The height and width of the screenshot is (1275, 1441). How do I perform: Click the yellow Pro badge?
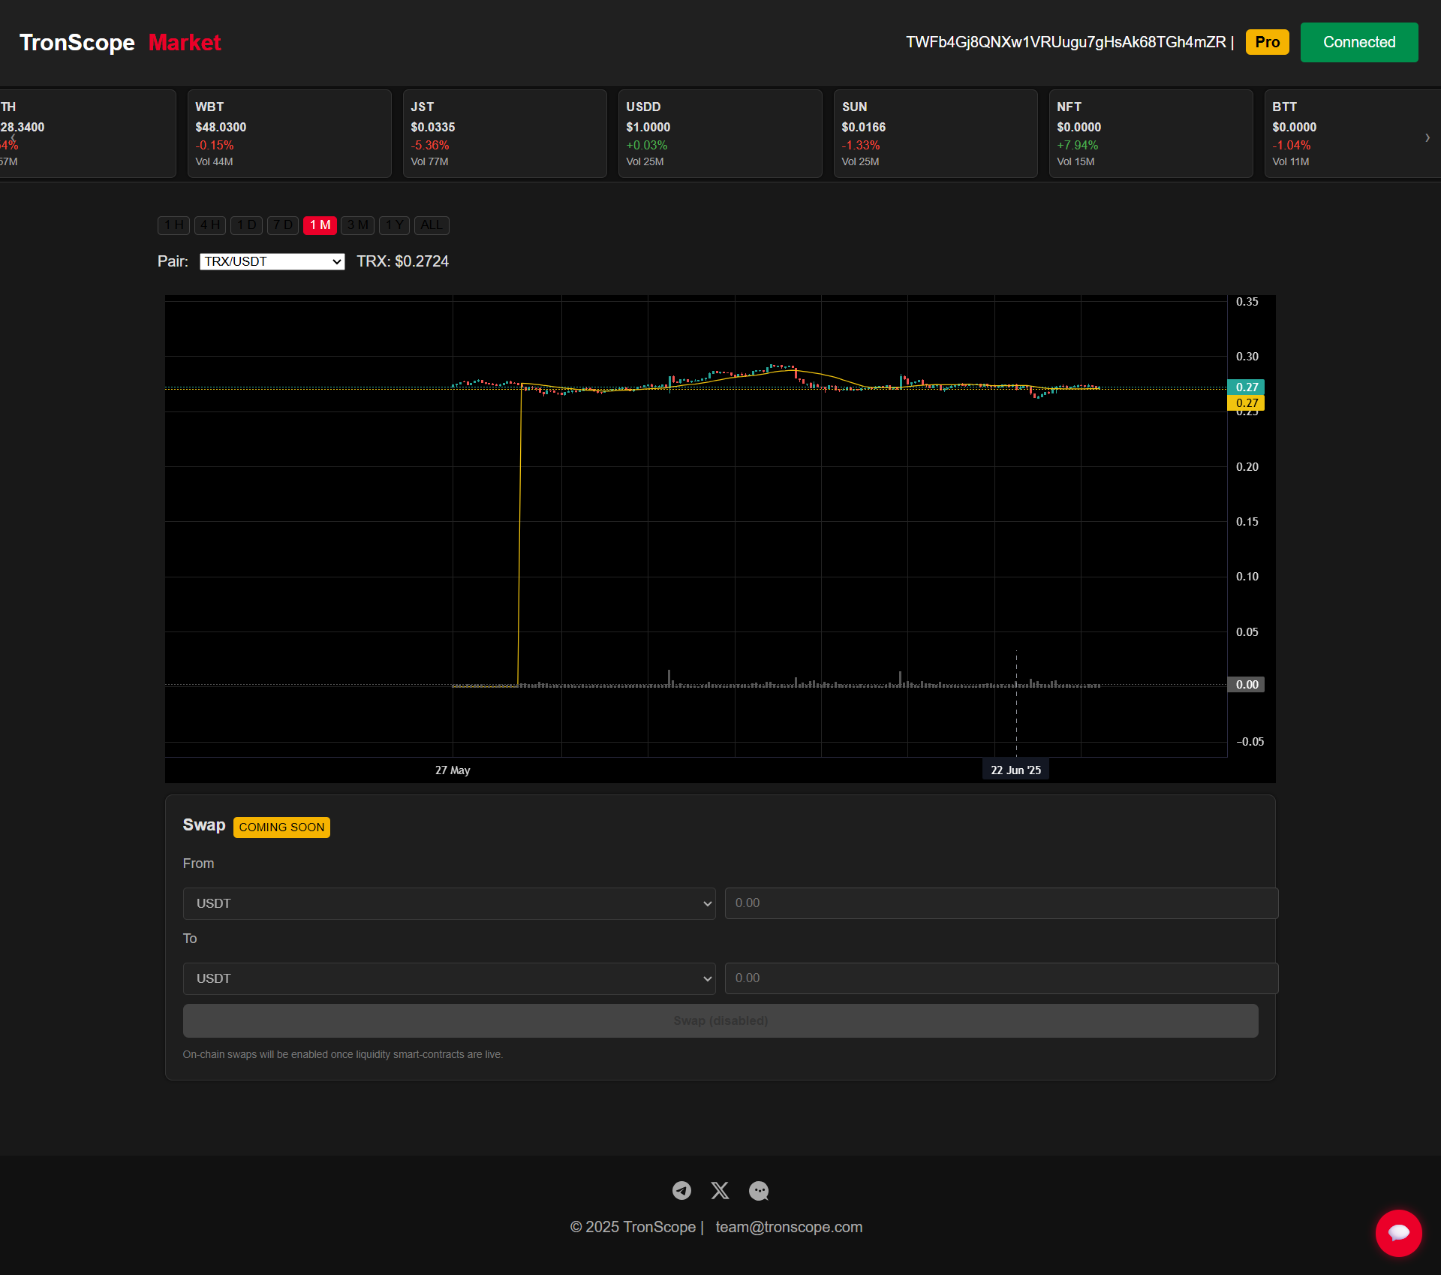(1267, 42)
